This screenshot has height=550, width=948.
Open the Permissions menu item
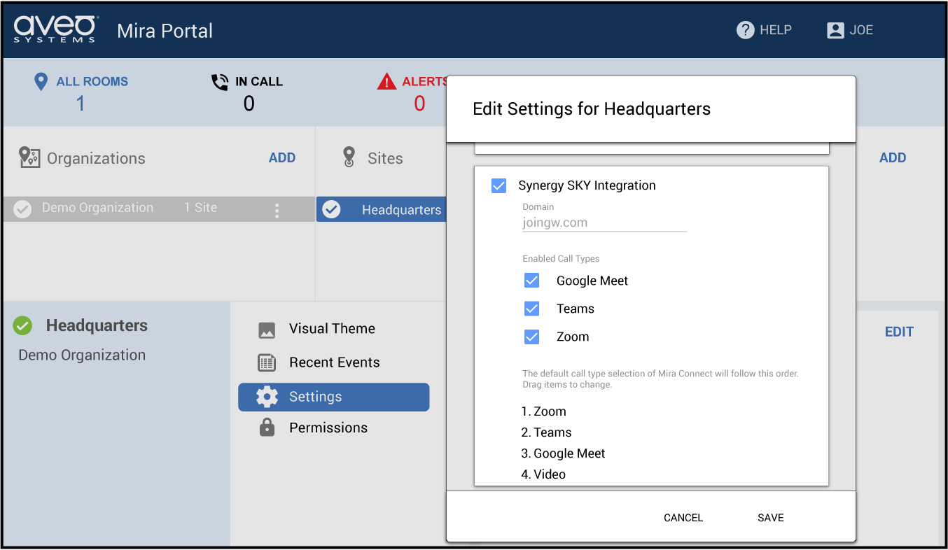coord(328,428)
